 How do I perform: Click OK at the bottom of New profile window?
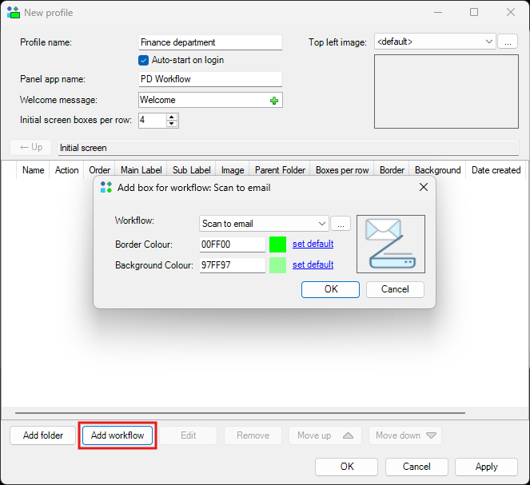pyautogui.click(x=347, y=467)
